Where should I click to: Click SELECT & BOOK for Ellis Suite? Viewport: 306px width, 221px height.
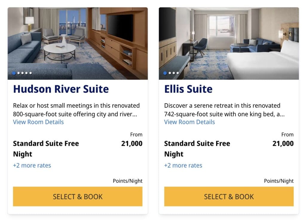pyautogui.click(x=229, y=197)
